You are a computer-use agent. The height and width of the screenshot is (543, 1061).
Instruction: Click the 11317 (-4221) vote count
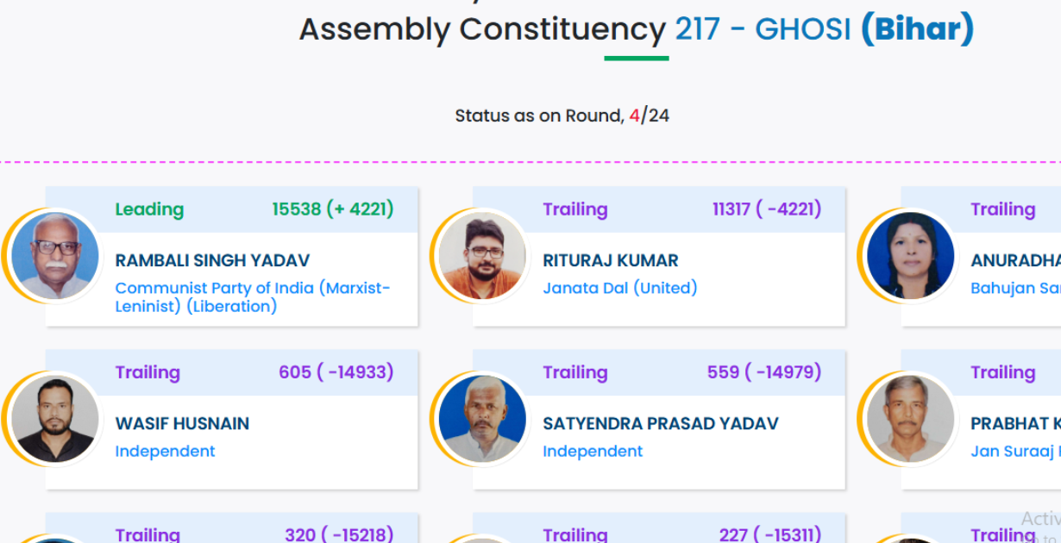coord(766,209)
